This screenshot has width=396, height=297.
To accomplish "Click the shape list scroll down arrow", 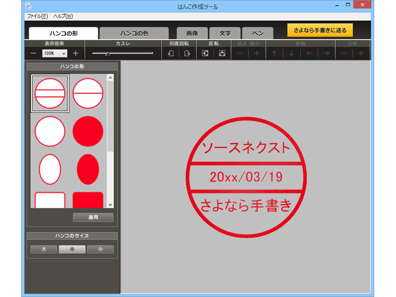I will tap(110, 205).
